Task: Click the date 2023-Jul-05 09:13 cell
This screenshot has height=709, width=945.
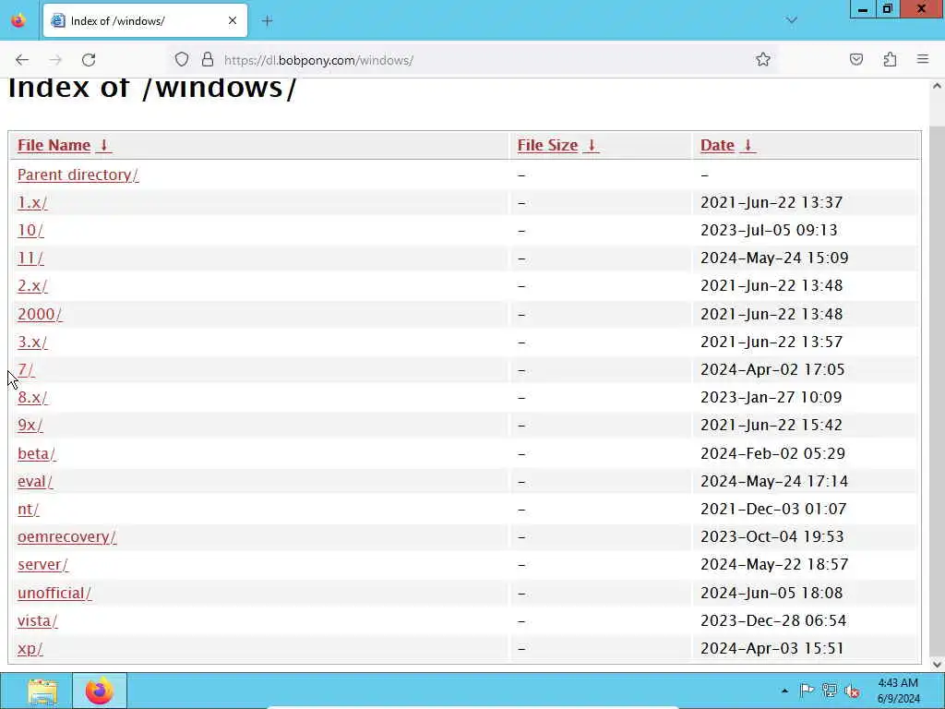Action: (769, 230)
